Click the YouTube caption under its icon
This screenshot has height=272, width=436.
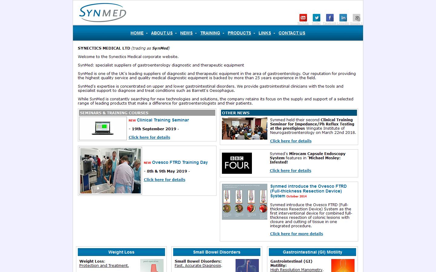click(303, 23)
